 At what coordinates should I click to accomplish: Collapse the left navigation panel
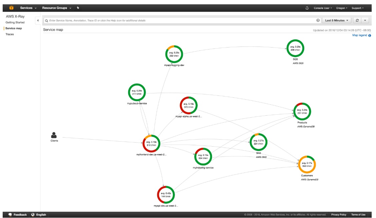[x=38, y=21]
